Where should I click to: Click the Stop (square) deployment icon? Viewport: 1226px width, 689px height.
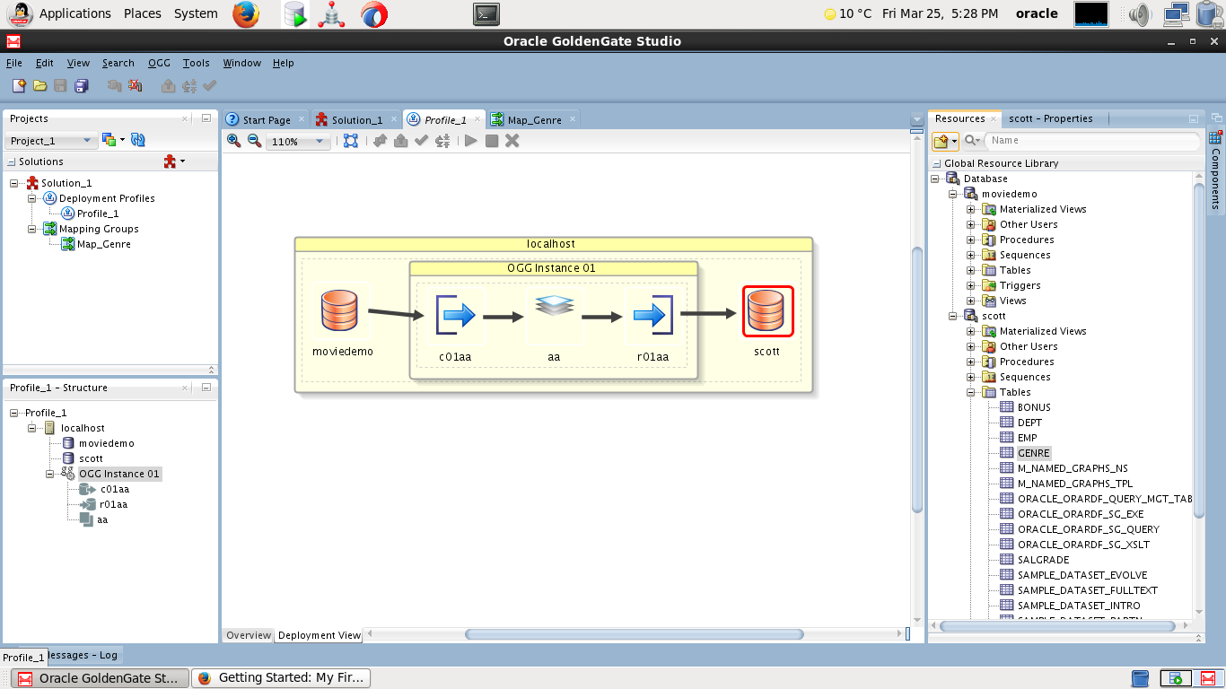492,141
